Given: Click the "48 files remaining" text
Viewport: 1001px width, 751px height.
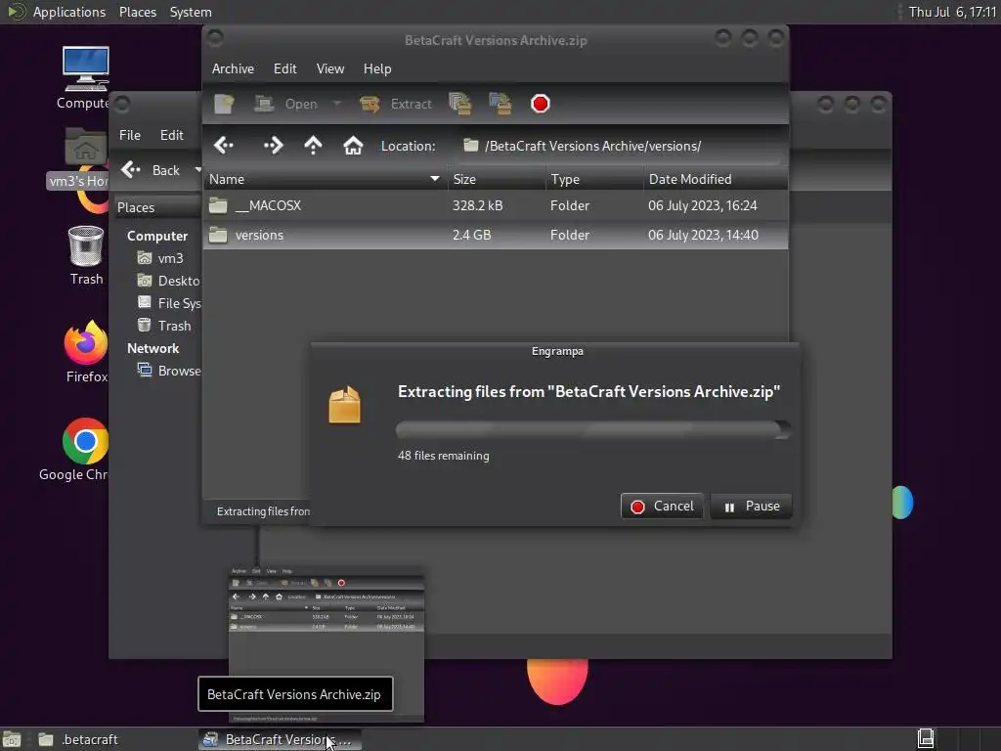Looking at the screenshot, I should click(444, 456).
